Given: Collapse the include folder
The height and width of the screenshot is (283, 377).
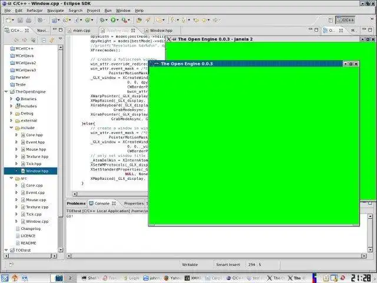Looking at the screenshot, I should pyautogui.click(x=11, y=128).
